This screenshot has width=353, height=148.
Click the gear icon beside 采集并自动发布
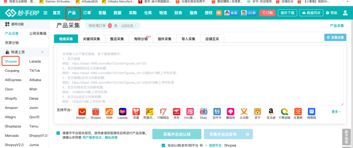[x=248, y=134]
